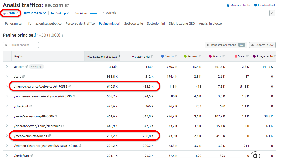This screenshot has height=158, width=282.
Task: Click sort icon on Visitatori unici column
Action: (x=152, y=57)
